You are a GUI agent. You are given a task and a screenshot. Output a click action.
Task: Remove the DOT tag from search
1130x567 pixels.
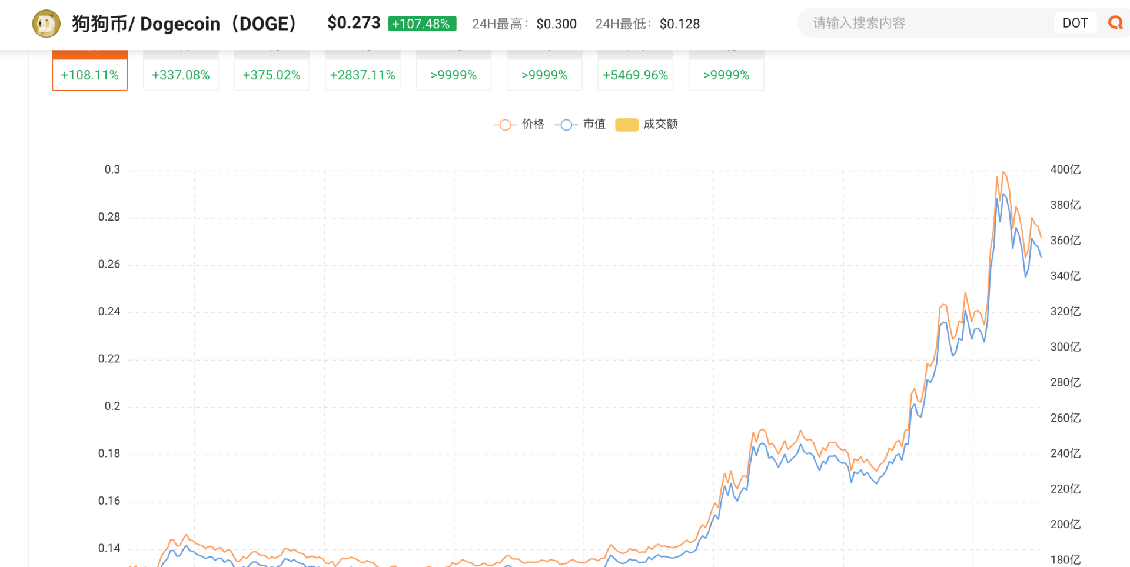1075,22
